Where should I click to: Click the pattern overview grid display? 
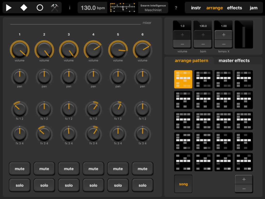[x=122, y=8]
